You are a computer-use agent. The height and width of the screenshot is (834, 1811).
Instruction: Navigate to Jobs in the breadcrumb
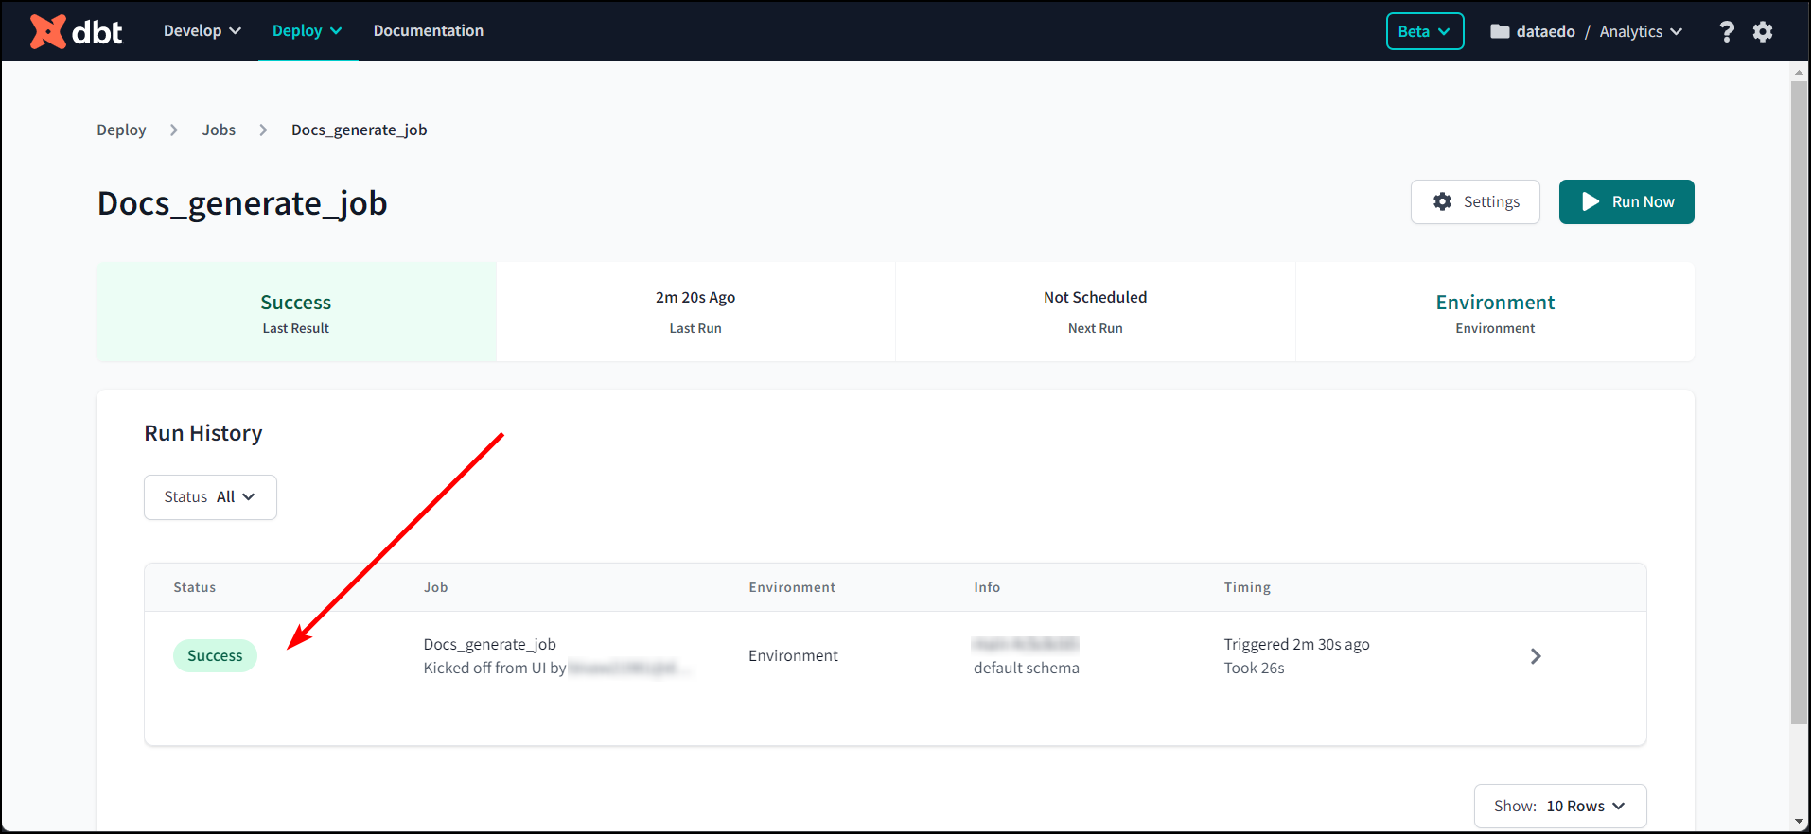click(219, 130)
